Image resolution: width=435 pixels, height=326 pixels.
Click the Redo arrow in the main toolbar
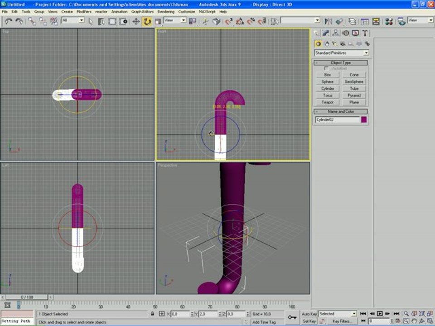click(19, 21)
